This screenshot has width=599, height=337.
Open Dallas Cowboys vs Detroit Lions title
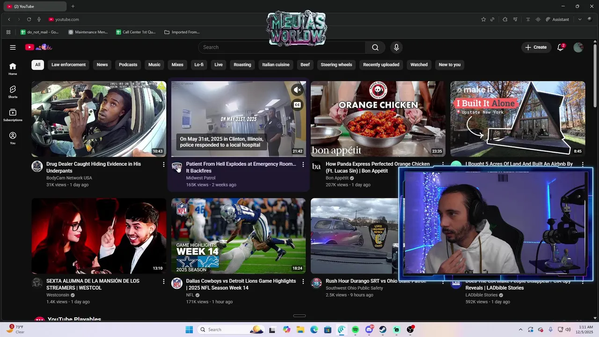click(x=241, y=284)
